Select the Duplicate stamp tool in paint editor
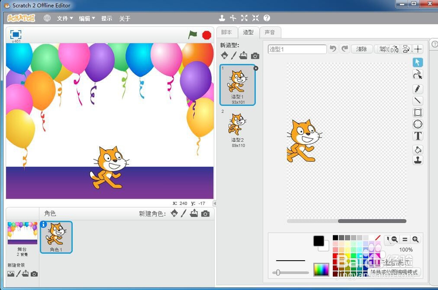This screenshot has width=438, height=290. [417, 161]
